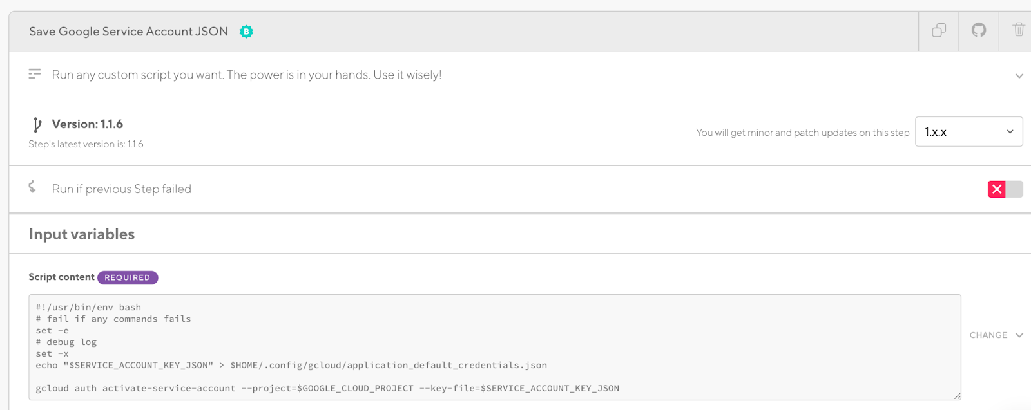1031x410 pixels.
Task: Click the verified Bitrise badge beside step title
Action: click(x=246, y=32)
